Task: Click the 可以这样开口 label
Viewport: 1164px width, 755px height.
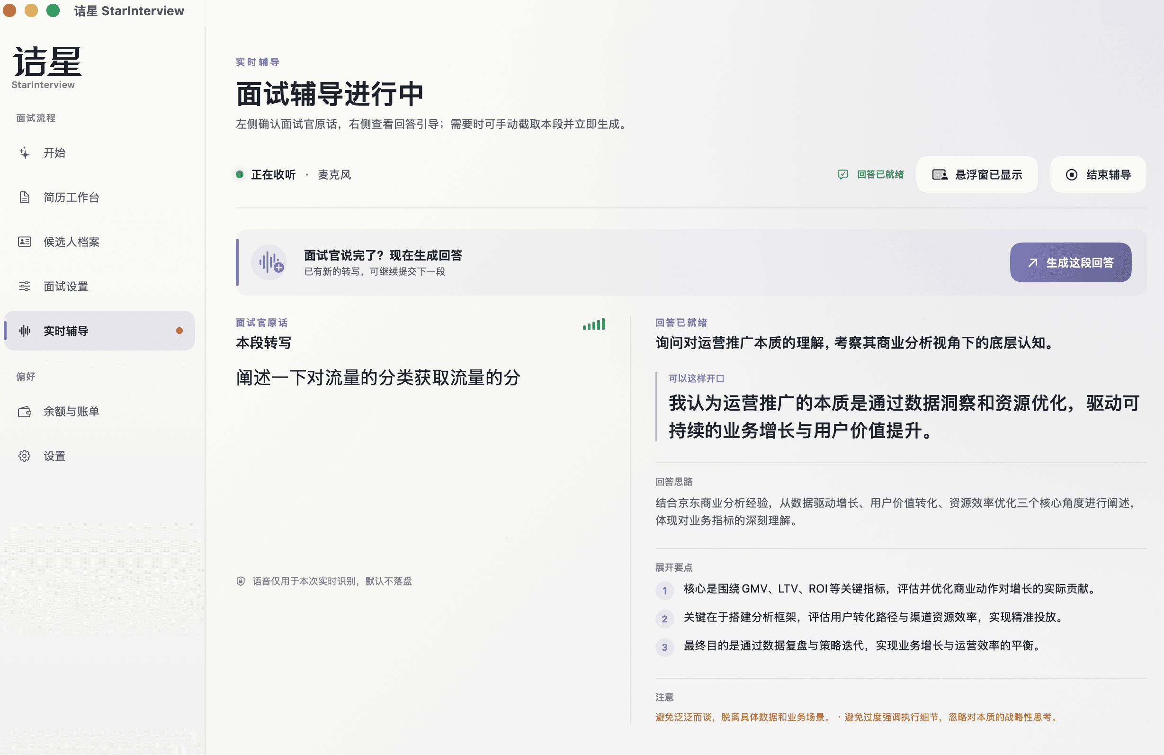Action: click(697, 378)
